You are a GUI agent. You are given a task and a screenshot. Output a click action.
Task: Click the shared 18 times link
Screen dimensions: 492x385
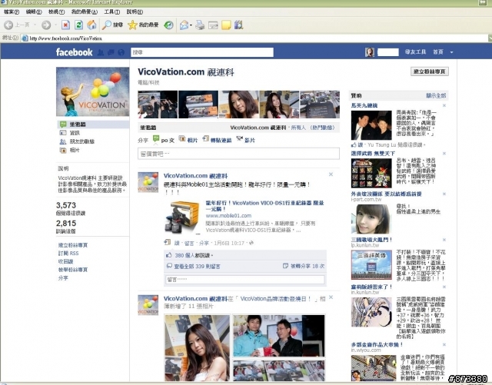pos(307,266)
